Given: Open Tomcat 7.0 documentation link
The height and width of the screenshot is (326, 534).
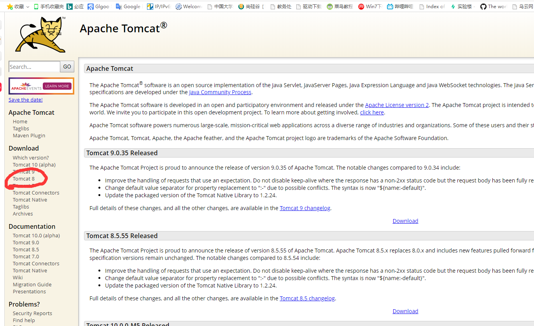Looking at the screenshot, I should point(26,256).
